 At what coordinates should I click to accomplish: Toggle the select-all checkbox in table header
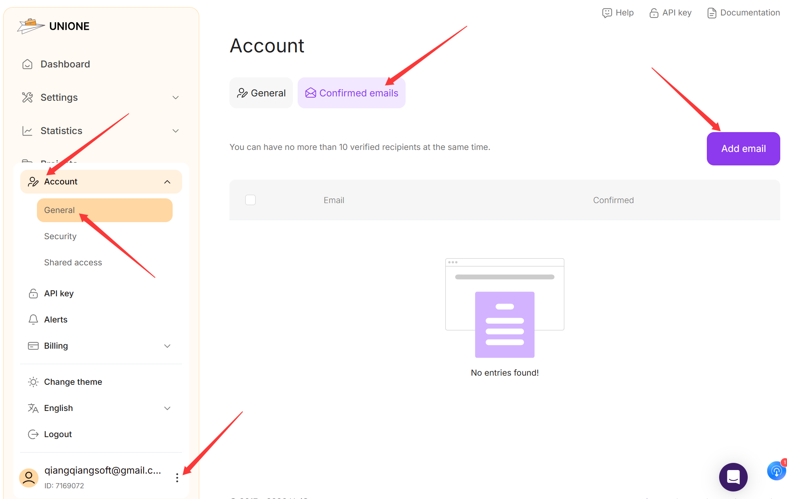tap(250, 200)
